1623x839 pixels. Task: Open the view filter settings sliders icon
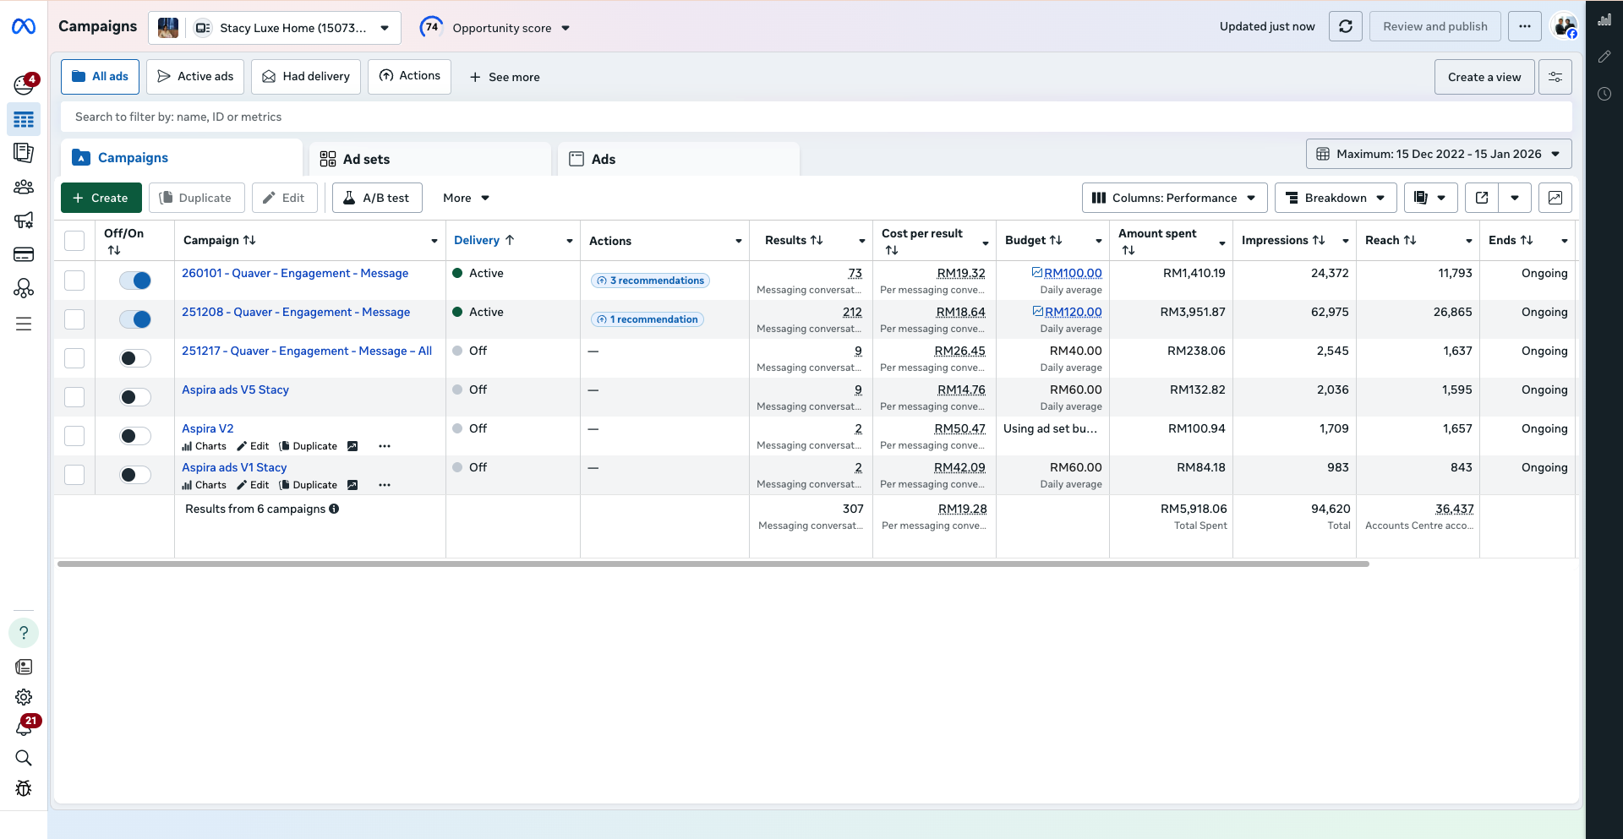coord(1555,77)
